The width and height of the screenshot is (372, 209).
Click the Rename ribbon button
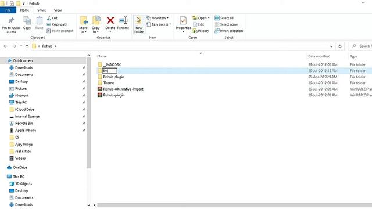tap(123, 23)
